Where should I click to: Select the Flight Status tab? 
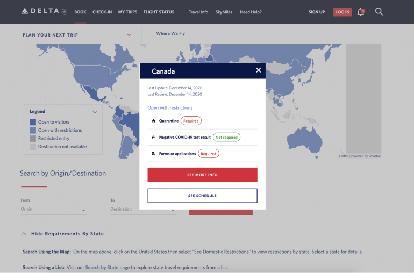tap(159, 12)
